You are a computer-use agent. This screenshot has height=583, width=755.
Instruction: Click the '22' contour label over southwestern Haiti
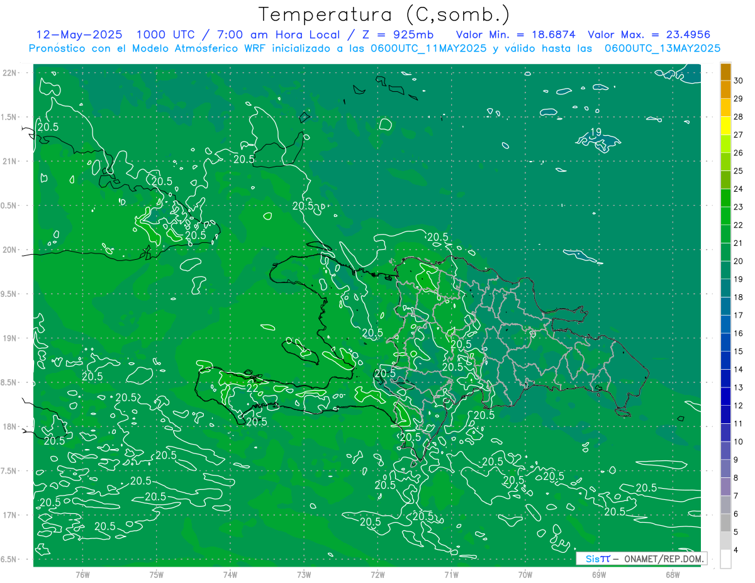point(252,388)
